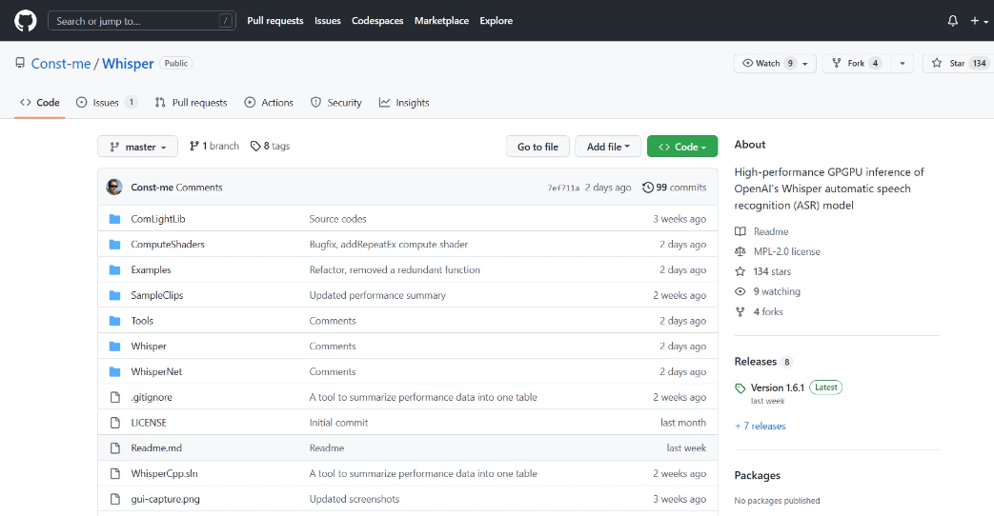The image size is (994, 516).
Task: Switch to the Security tab
Action: [x=336, y=103]
